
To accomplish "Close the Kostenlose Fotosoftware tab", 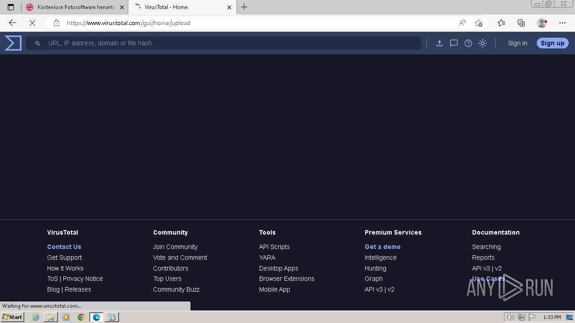I will tap(122, 7).
